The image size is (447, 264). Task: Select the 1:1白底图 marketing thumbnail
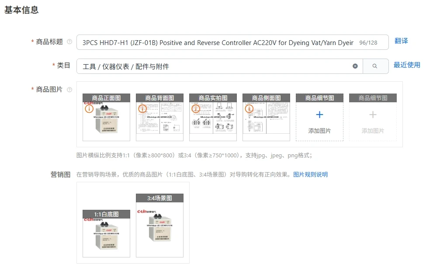point(106,233)
